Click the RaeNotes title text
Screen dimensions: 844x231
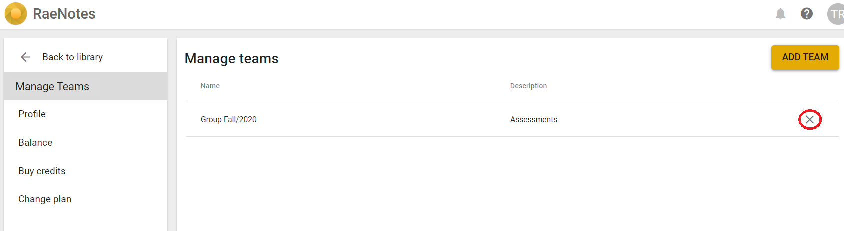click(x=64, y=14)
